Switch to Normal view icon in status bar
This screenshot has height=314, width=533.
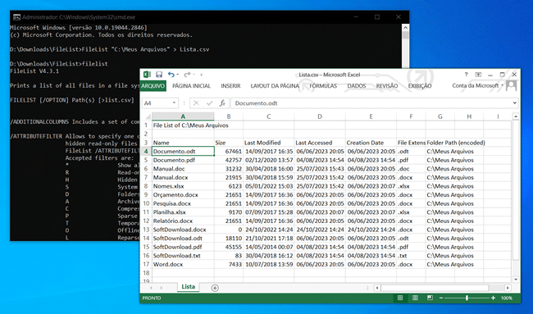[x=400, y=298]
